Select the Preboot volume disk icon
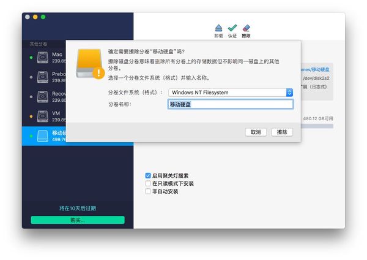 coord(43,77)
